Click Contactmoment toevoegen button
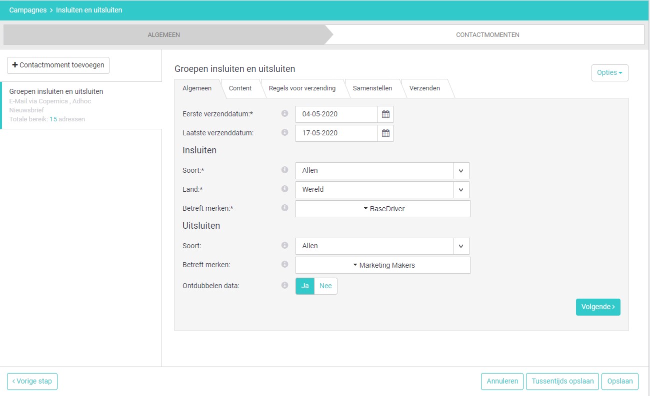The image size is (650, 396). pyautogui.click(x=58, y=65)
